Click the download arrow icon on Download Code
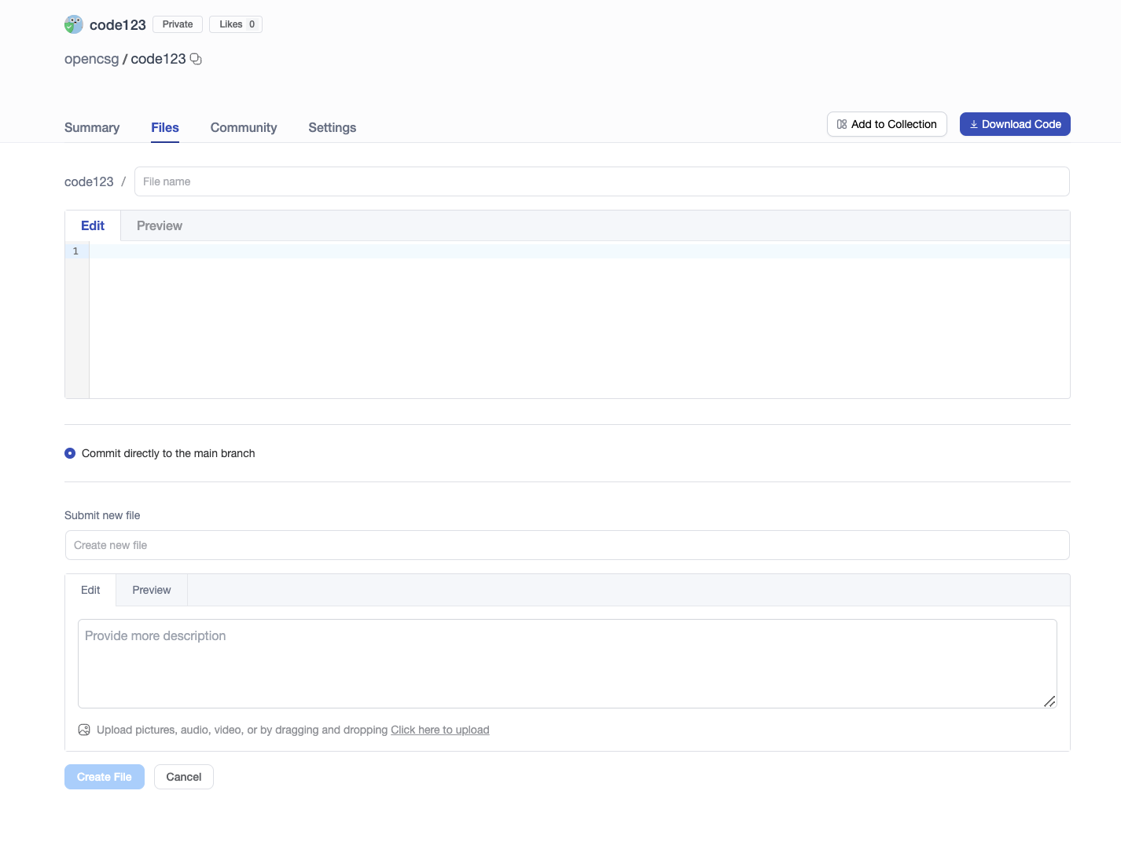The image size is (1121, 853). (x=974, y=124)
